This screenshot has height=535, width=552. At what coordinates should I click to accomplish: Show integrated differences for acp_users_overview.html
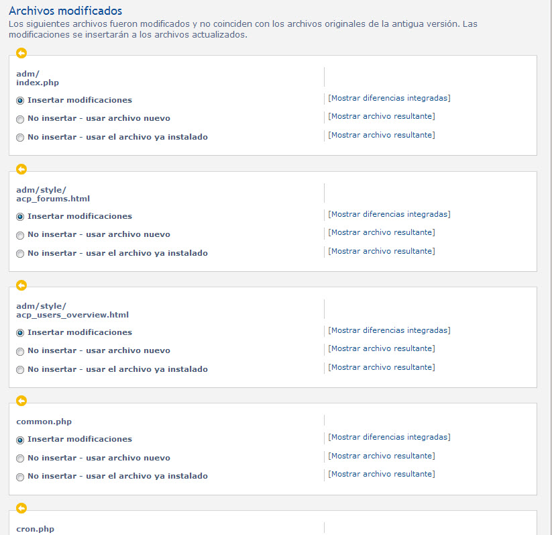(x=389, y=330)
